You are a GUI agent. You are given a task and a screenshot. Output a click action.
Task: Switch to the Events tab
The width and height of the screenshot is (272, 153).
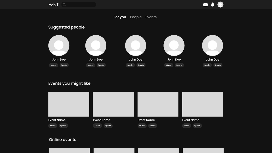pyautogui.click(x=151, y=17)
